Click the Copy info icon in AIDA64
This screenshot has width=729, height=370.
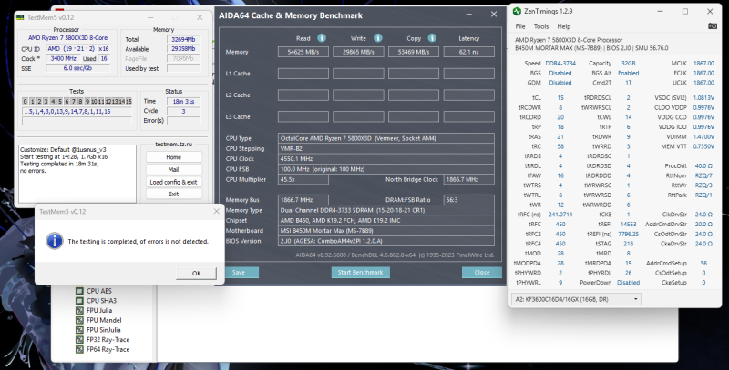(x=432, y=38)
